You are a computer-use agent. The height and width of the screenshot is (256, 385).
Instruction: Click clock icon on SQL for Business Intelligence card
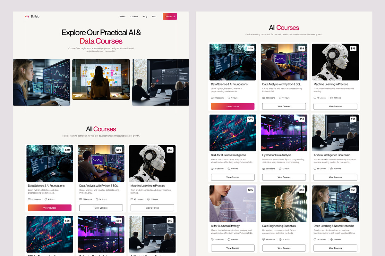tap(229, 169)
